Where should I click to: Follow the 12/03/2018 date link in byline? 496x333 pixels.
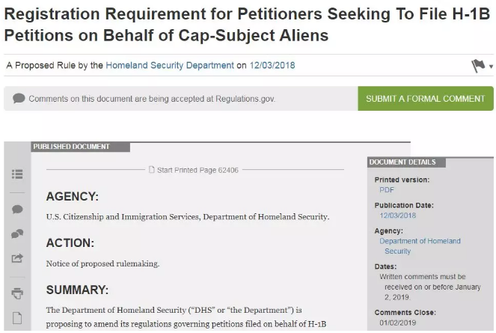click(x=272, y=65)
